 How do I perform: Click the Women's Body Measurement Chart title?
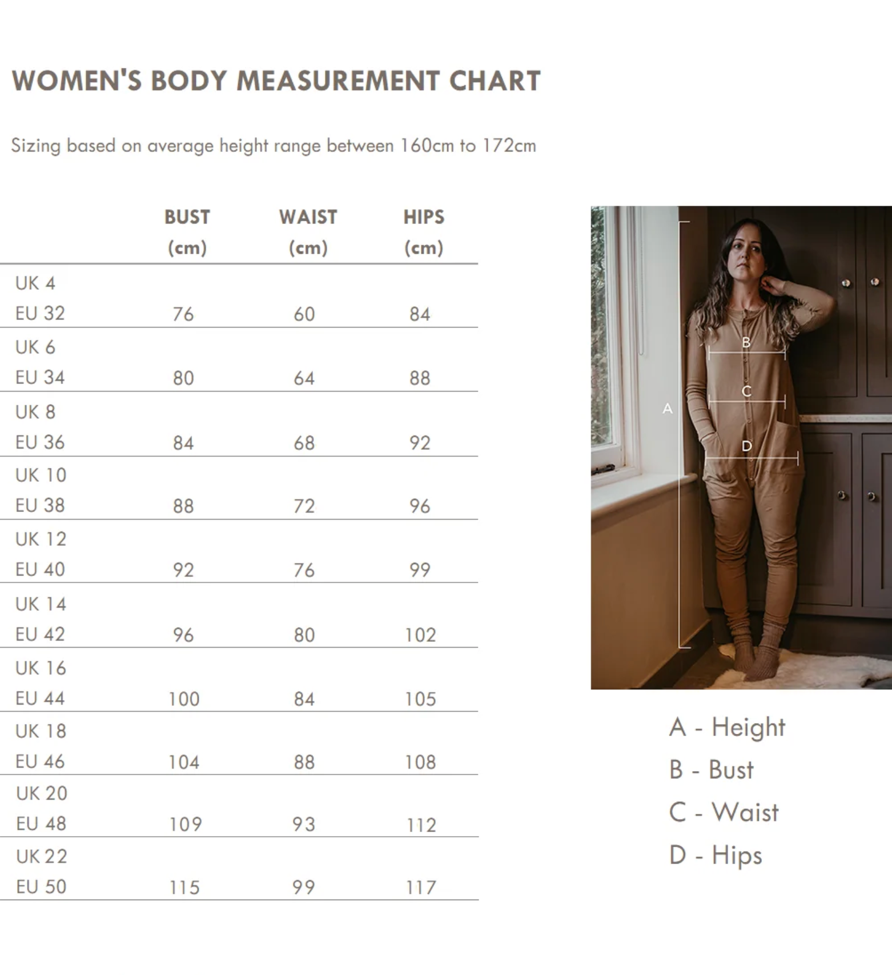(x=276, y=81)
